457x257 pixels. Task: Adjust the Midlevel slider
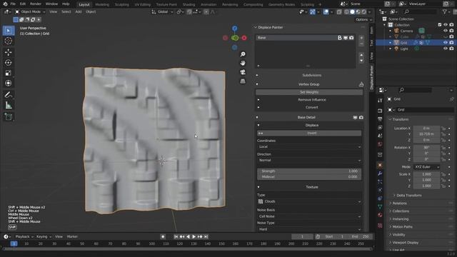[x=309, y=177]
